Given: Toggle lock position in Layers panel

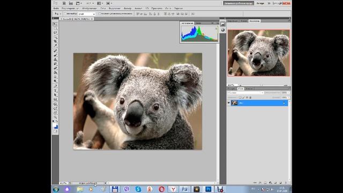Looking at the screenshot, I should [247, 98].
